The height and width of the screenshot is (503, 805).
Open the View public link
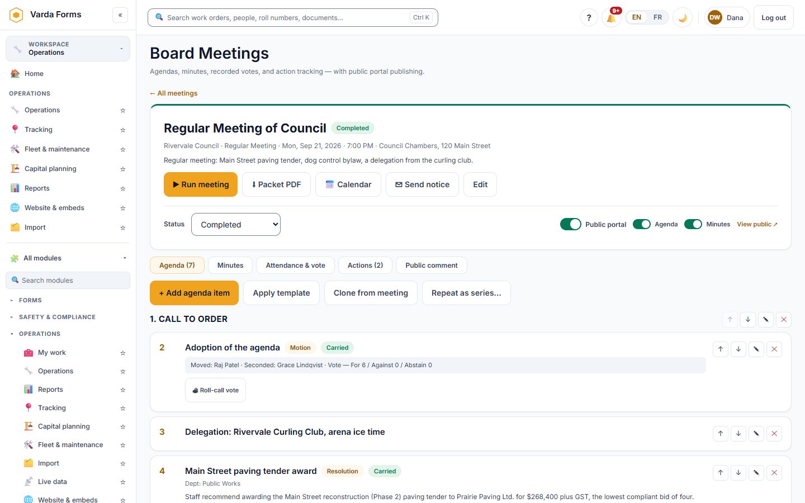(x=757, y=224)
